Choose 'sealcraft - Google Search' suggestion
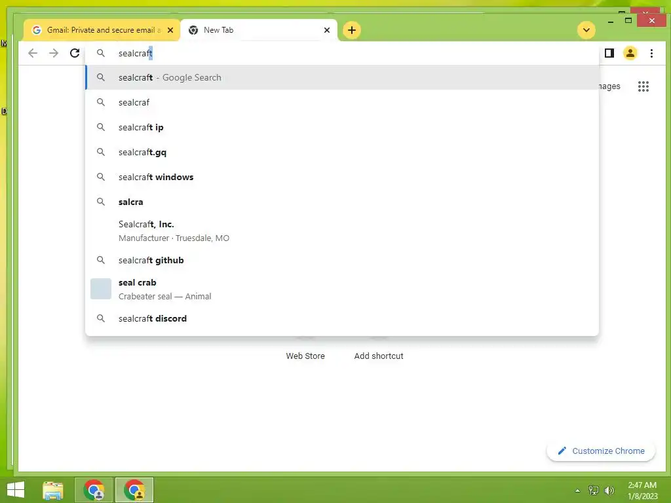The image size is (671, 503). 342,77
